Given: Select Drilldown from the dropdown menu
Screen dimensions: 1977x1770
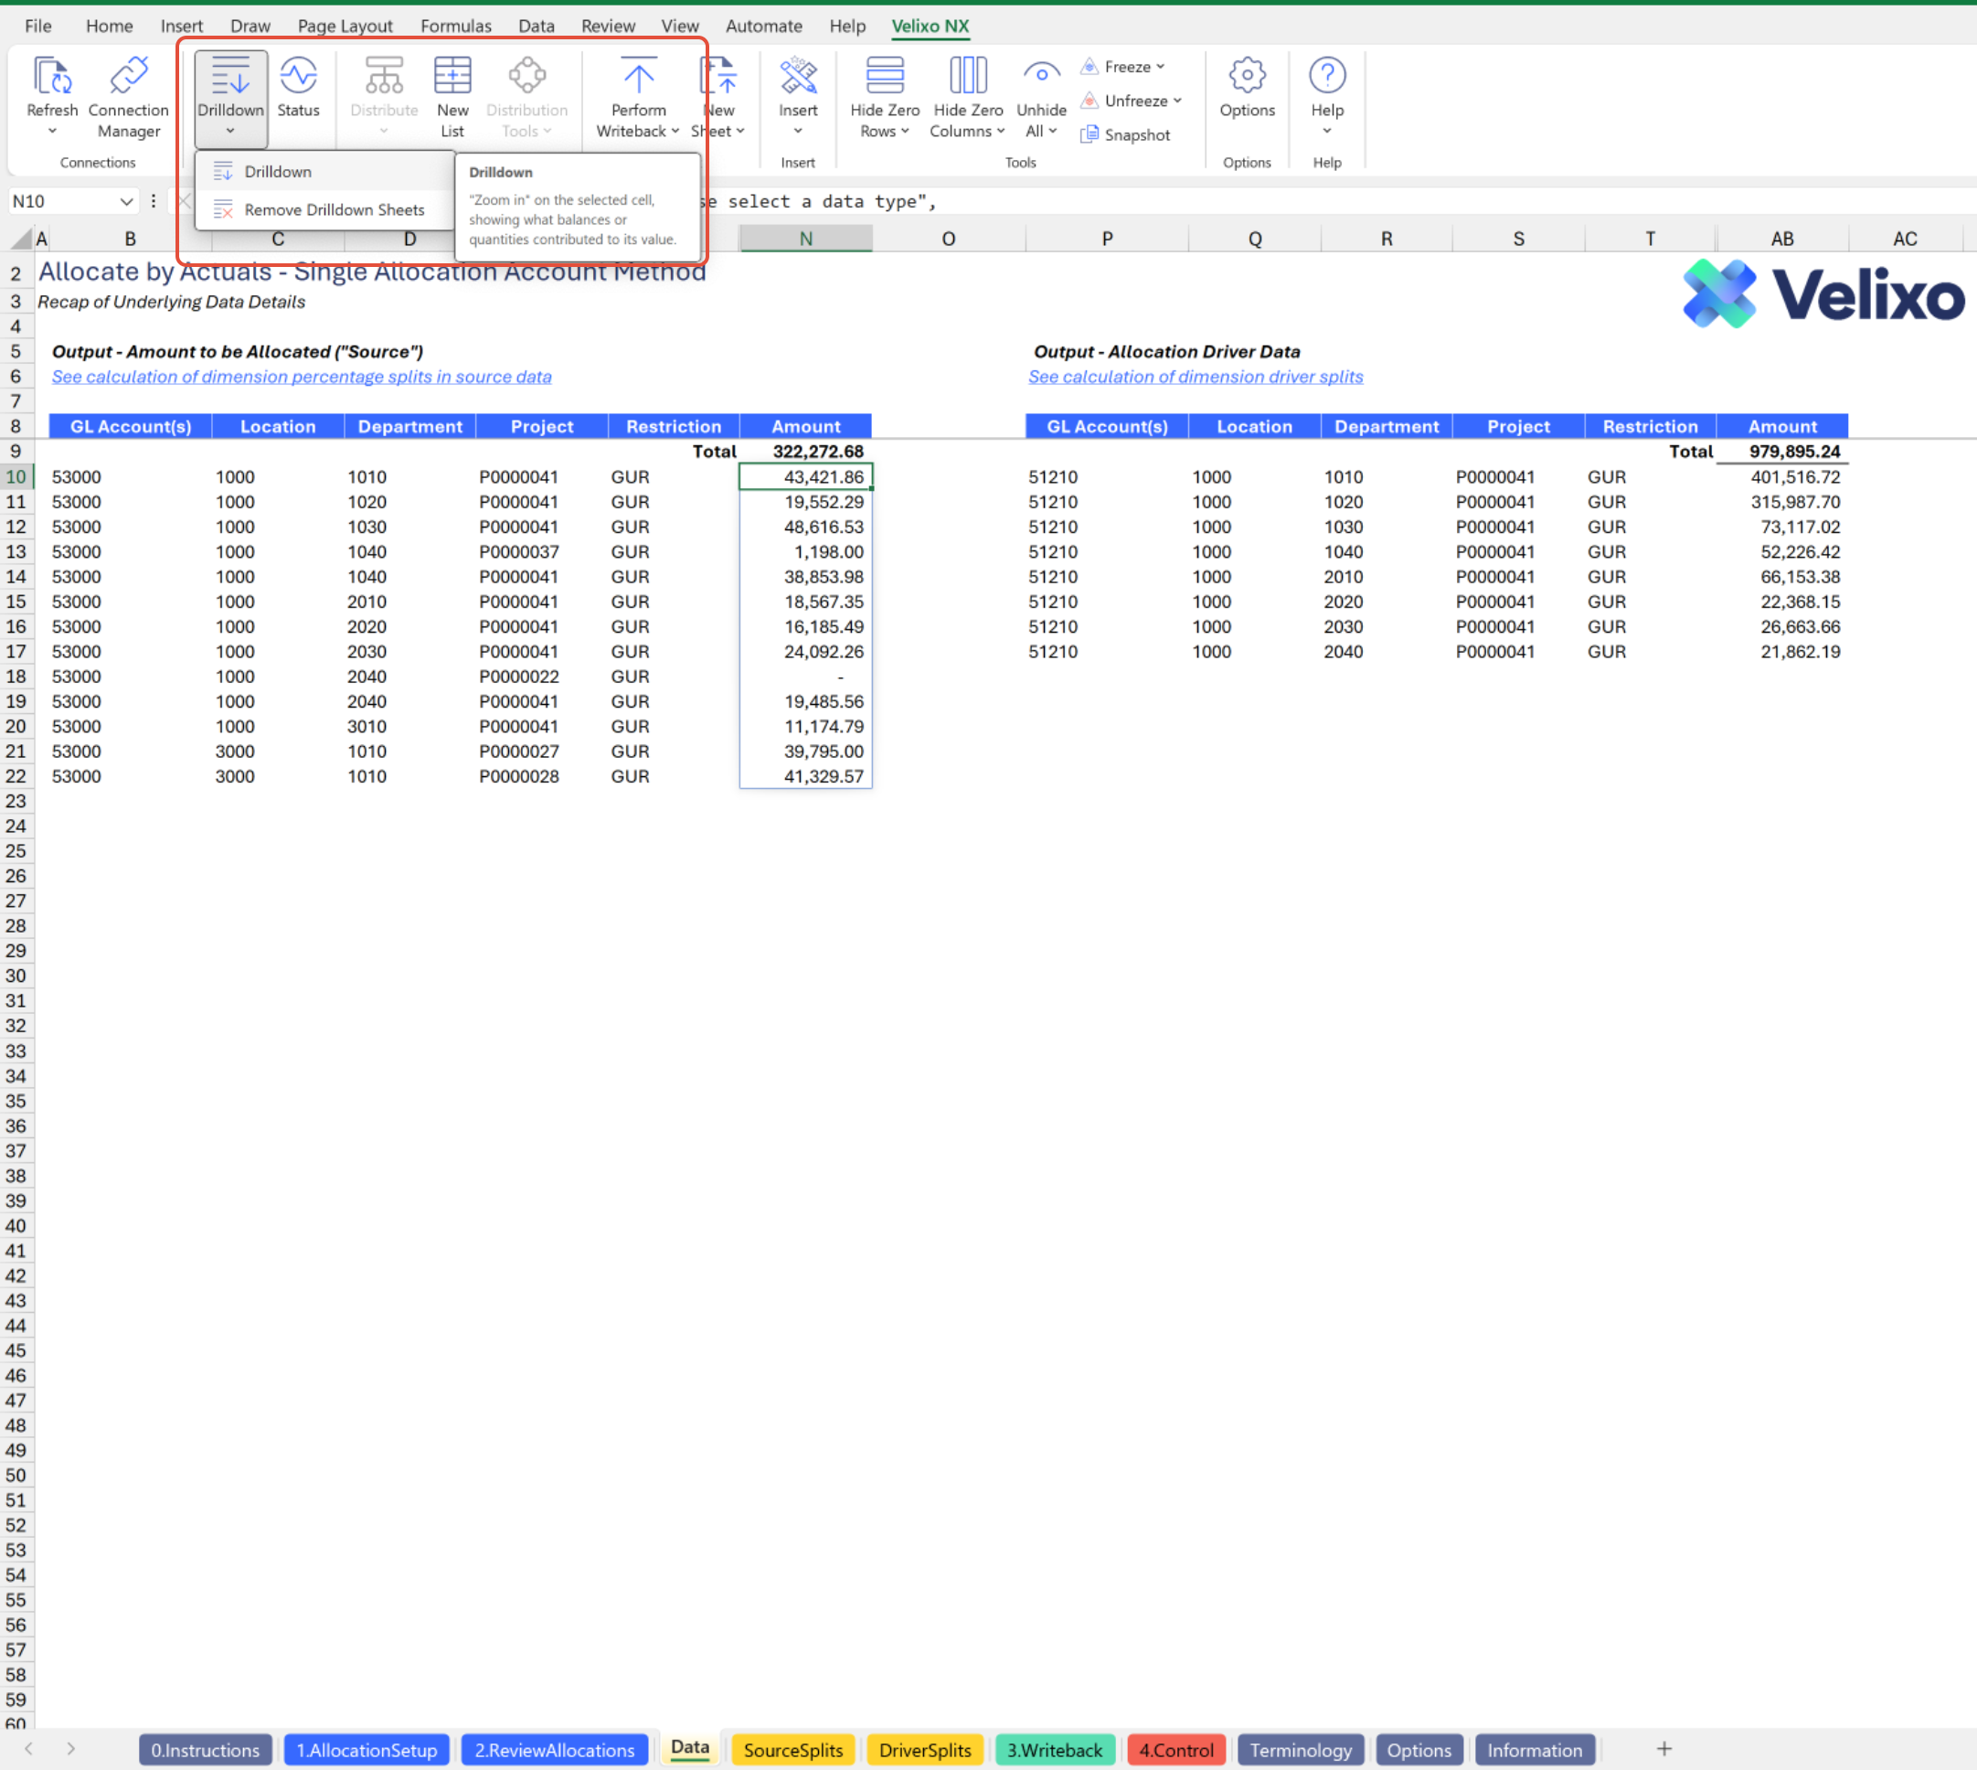Looking at the screenshot, I should (277, 172).
